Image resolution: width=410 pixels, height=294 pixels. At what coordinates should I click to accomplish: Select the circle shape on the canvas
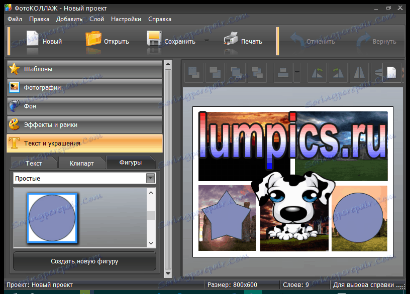tap(358, 218)
